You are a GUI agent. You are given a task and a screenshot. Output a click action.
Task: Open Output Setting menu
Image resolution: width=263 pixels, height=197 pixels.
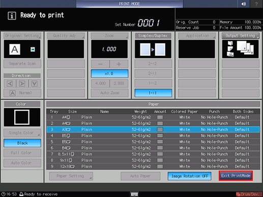click(241, 36)
